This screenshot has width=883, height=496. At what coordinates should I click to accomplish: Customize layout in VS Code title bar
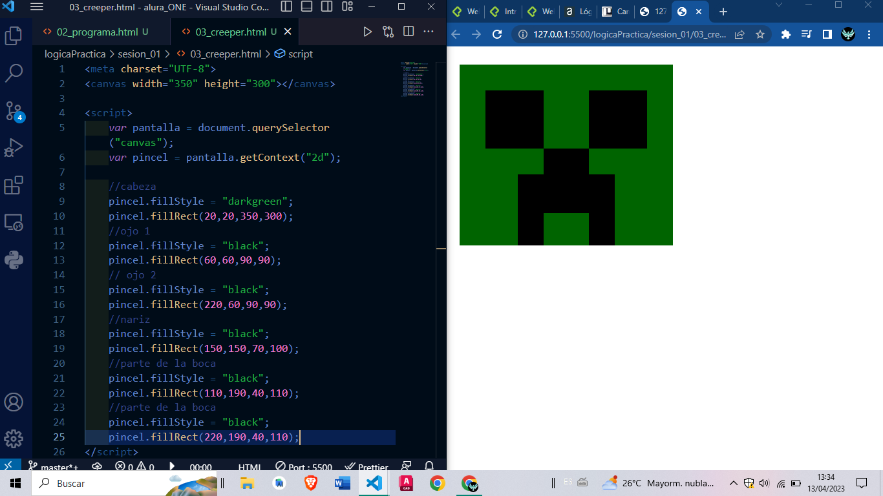(x=348, y=6)
